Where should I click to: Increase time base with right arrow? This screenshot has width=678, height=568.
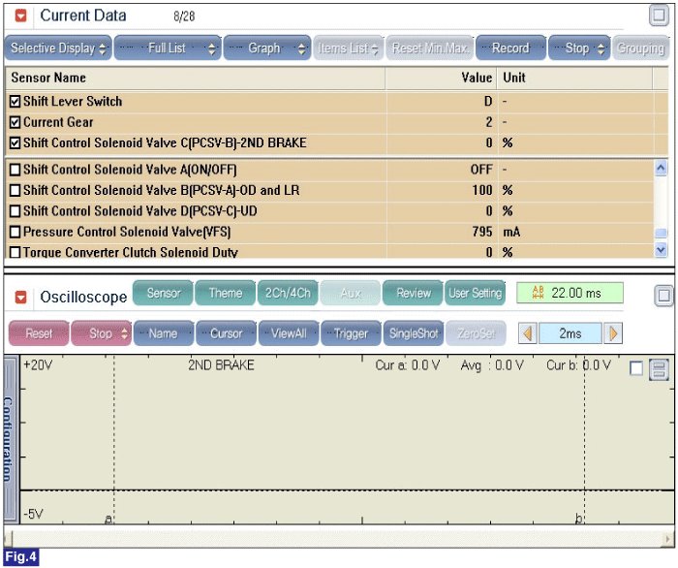click(613, 333)
